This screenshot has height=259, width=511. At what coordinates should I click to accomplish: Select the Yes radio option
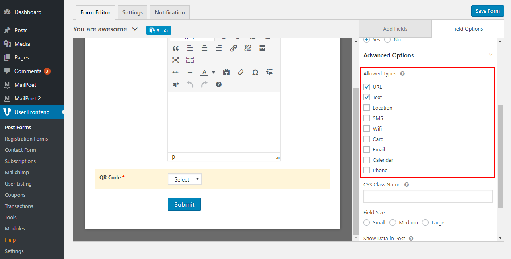pyautogui.click(x=367, y=39)
